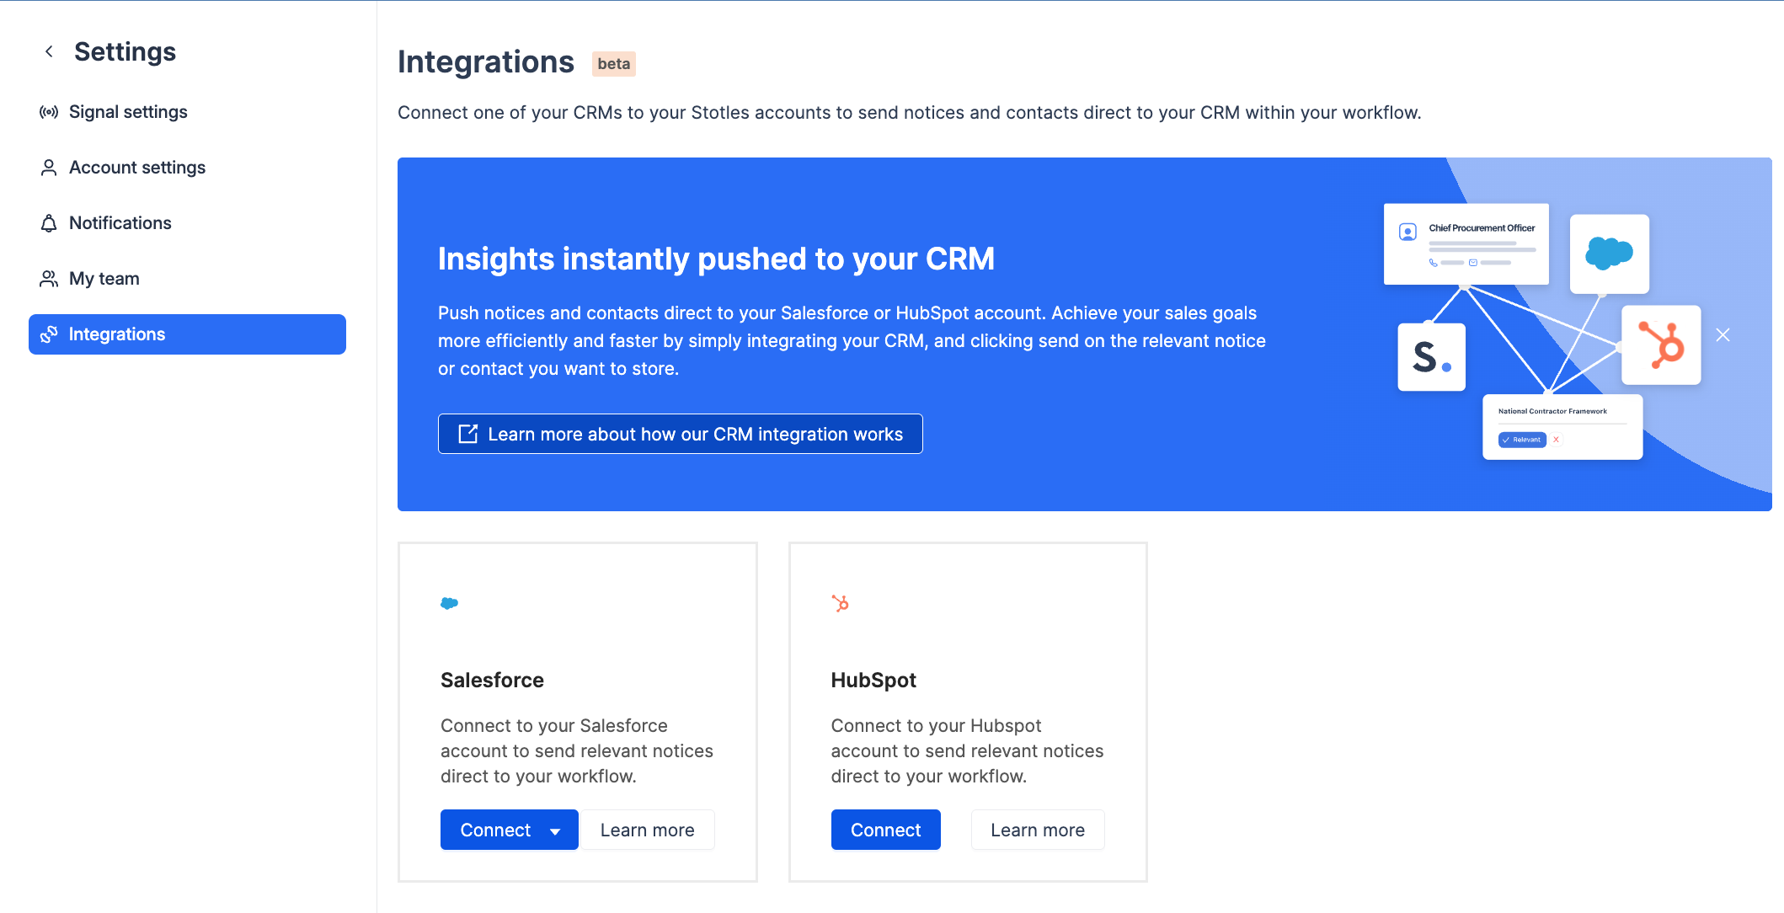The height and width of the screenshot is (913, 1784).
Task: Click the Chief Procurement Officer illustration card
Action: point(1466,244)
